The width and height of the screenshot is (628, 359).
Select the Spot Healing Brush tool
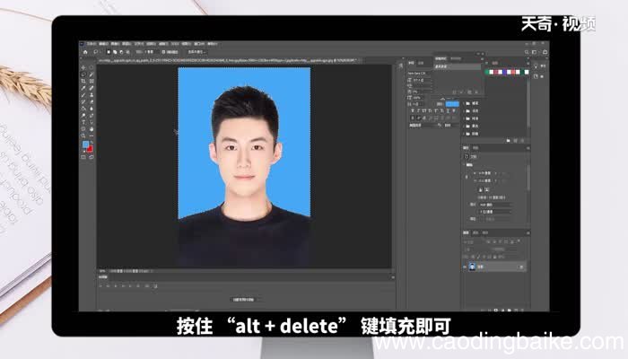click(x=92, y=88)
